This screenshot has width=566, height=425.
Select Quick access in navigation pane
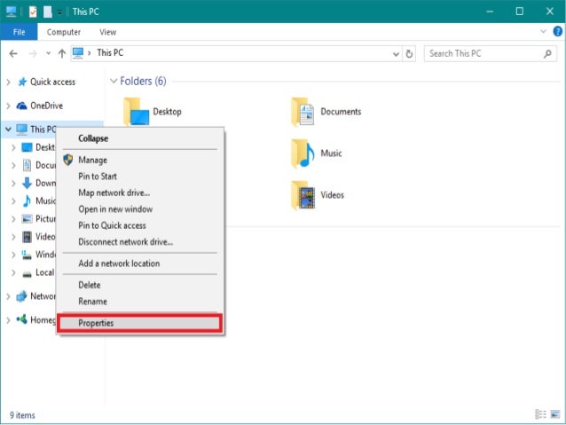(52, 82)
